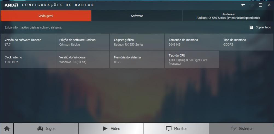
Task: Click the Copiar tudo button
Action: [x=260, y=27]
